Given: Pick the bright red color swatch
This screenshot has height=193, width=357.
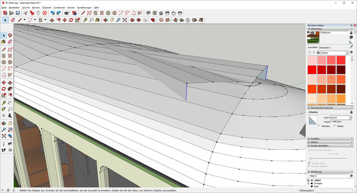Looking at the screenshot, I should [313, 70].
